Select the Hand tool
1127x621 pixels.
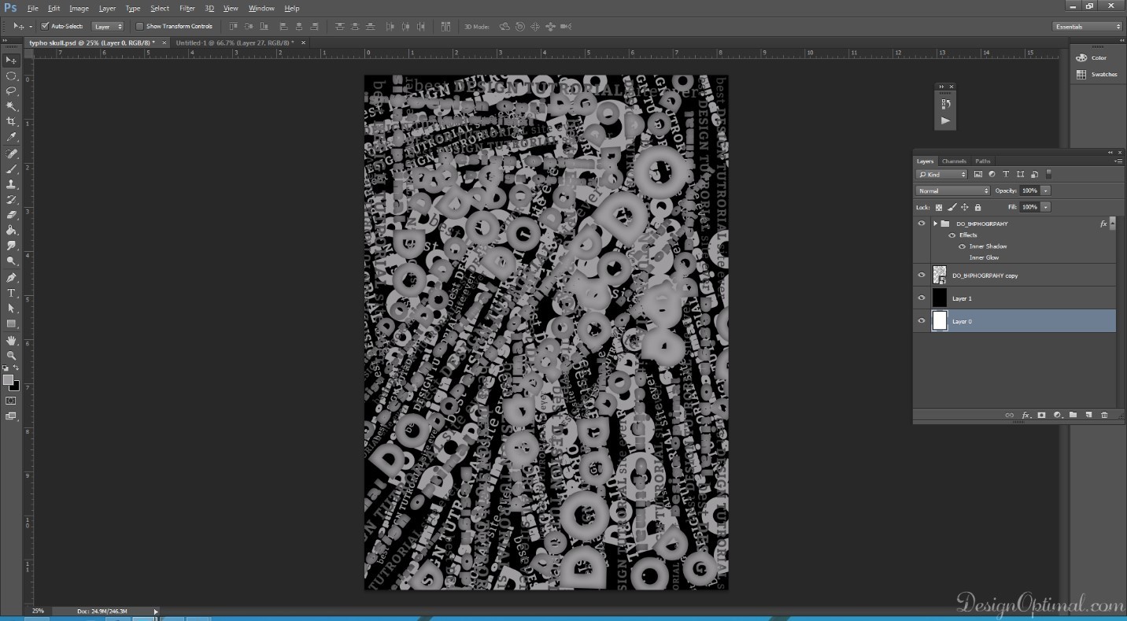[11, 341]
